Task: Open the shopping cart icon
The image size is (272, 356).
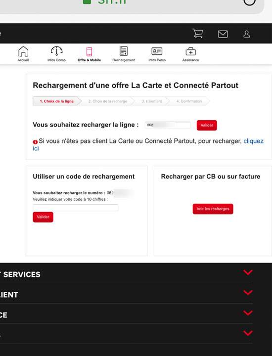Action: click(198, 34)
